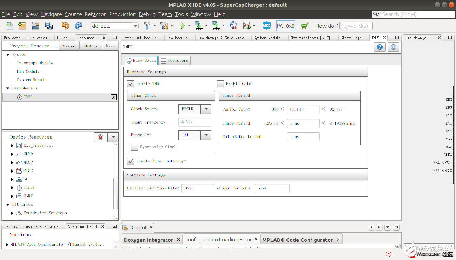Open the Pin Manager: Grid View tab
This screenshot has width=456, height=260.
point(220,38)
